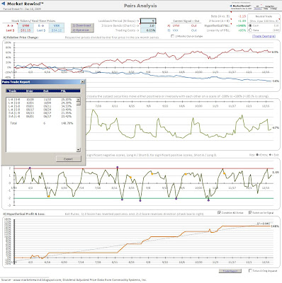Click the Hypothetical P&L +148% value
Viewport: 282px width, 283px height.
pos(241,25)
